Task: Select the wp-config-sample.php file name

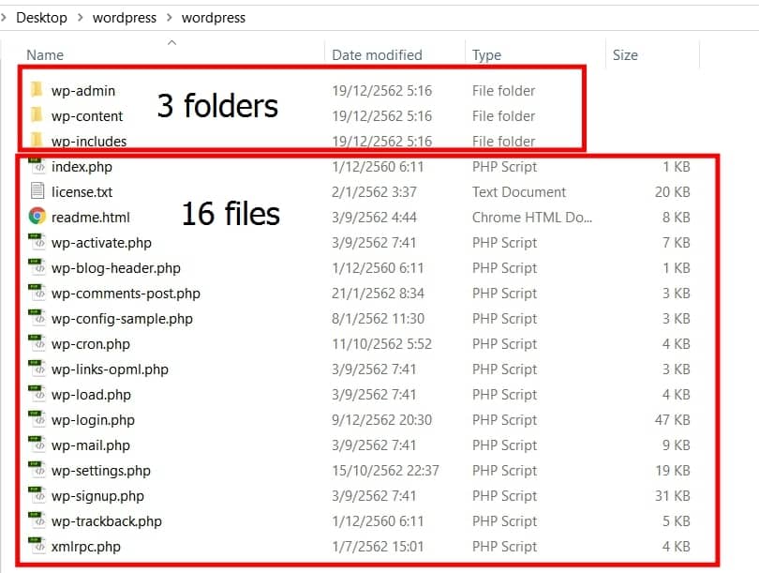Action: [x=122, y=319]
